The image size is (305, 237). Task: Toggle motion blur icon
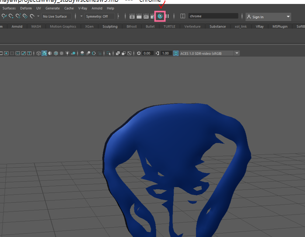pyautogui.click(x=88, y=53)
